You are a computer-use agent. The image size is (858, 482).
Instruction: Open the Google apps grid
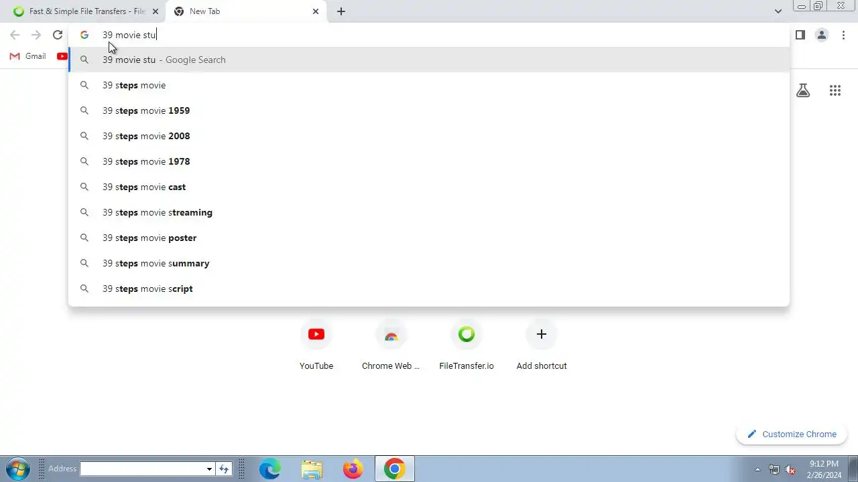click(835, 90)
